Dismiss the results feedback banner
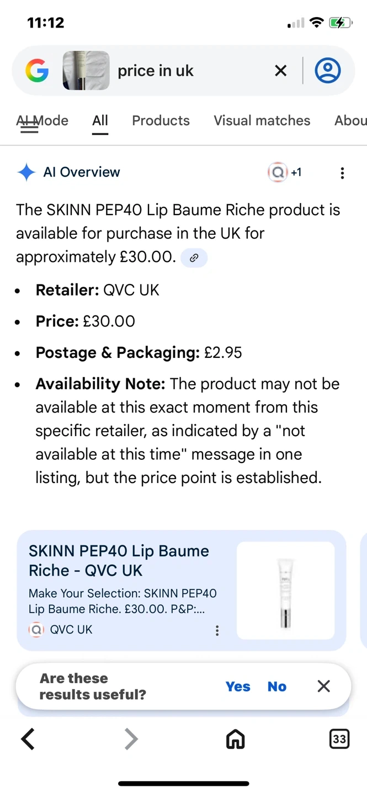Screen dimensions: 367x794 click(x=324, y=686)
